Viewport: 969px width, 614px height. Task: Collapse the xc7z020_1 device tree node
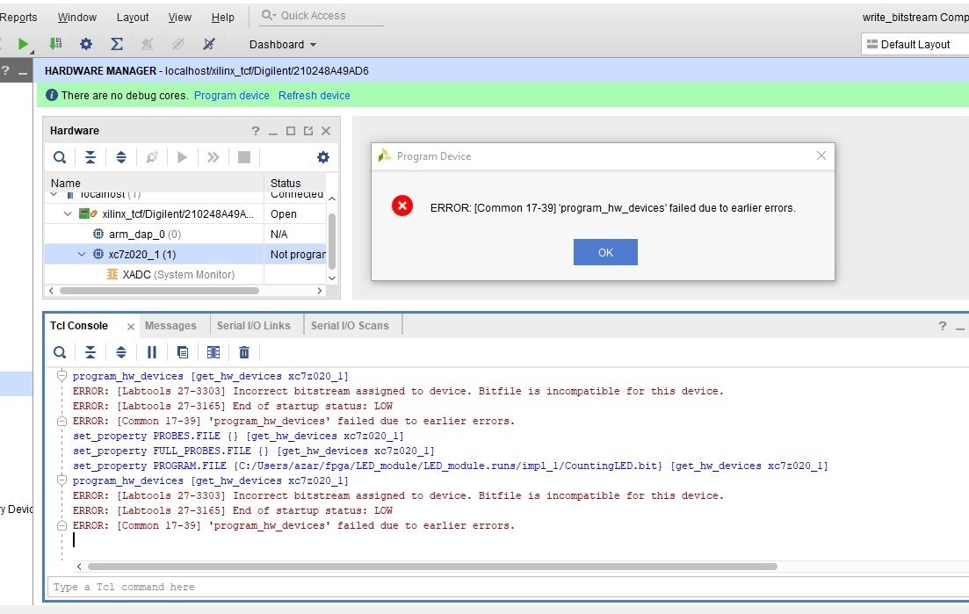pos(83,255)
